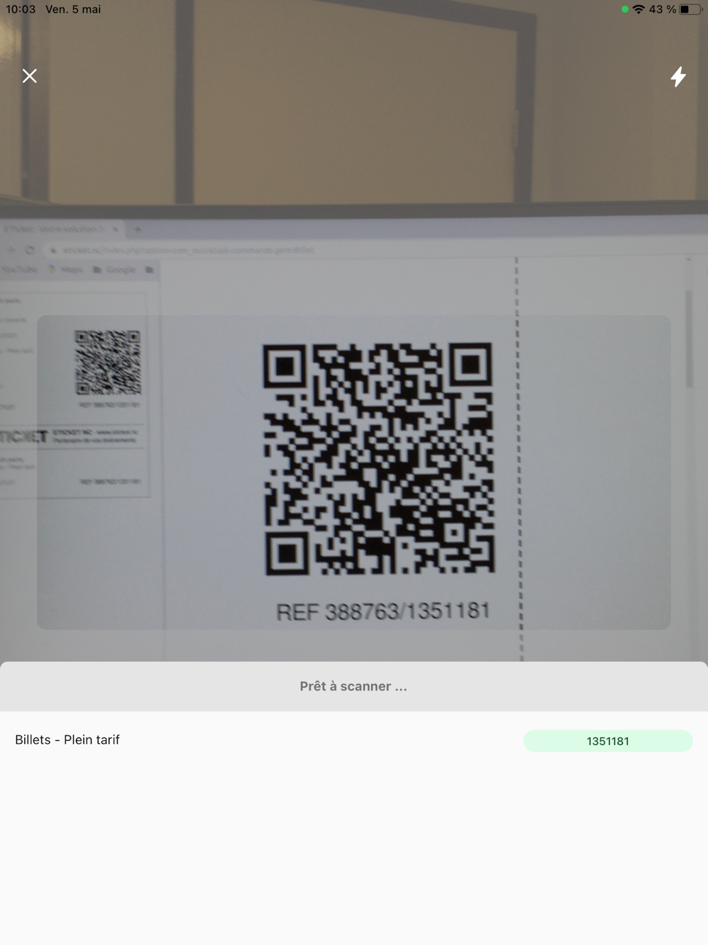This screenshot has height=945, width=708.
Task: Close the scanner with the X icon
Action: point(29,76)
